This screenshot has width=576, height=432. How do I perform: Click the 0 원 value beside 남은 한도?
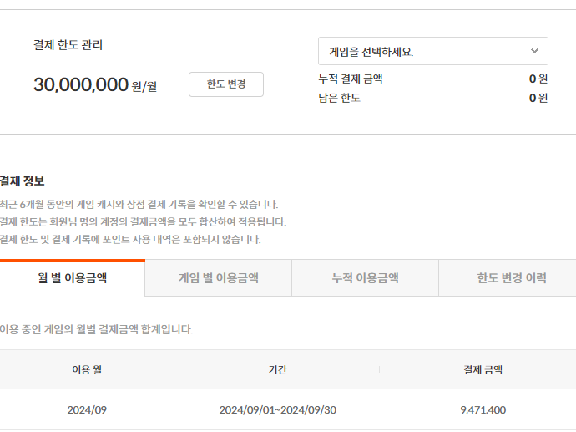pos(538,98)
